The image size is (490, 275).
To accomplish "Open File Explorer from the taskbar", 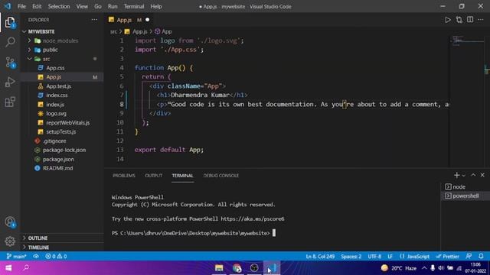I will [x=219, y=268].
